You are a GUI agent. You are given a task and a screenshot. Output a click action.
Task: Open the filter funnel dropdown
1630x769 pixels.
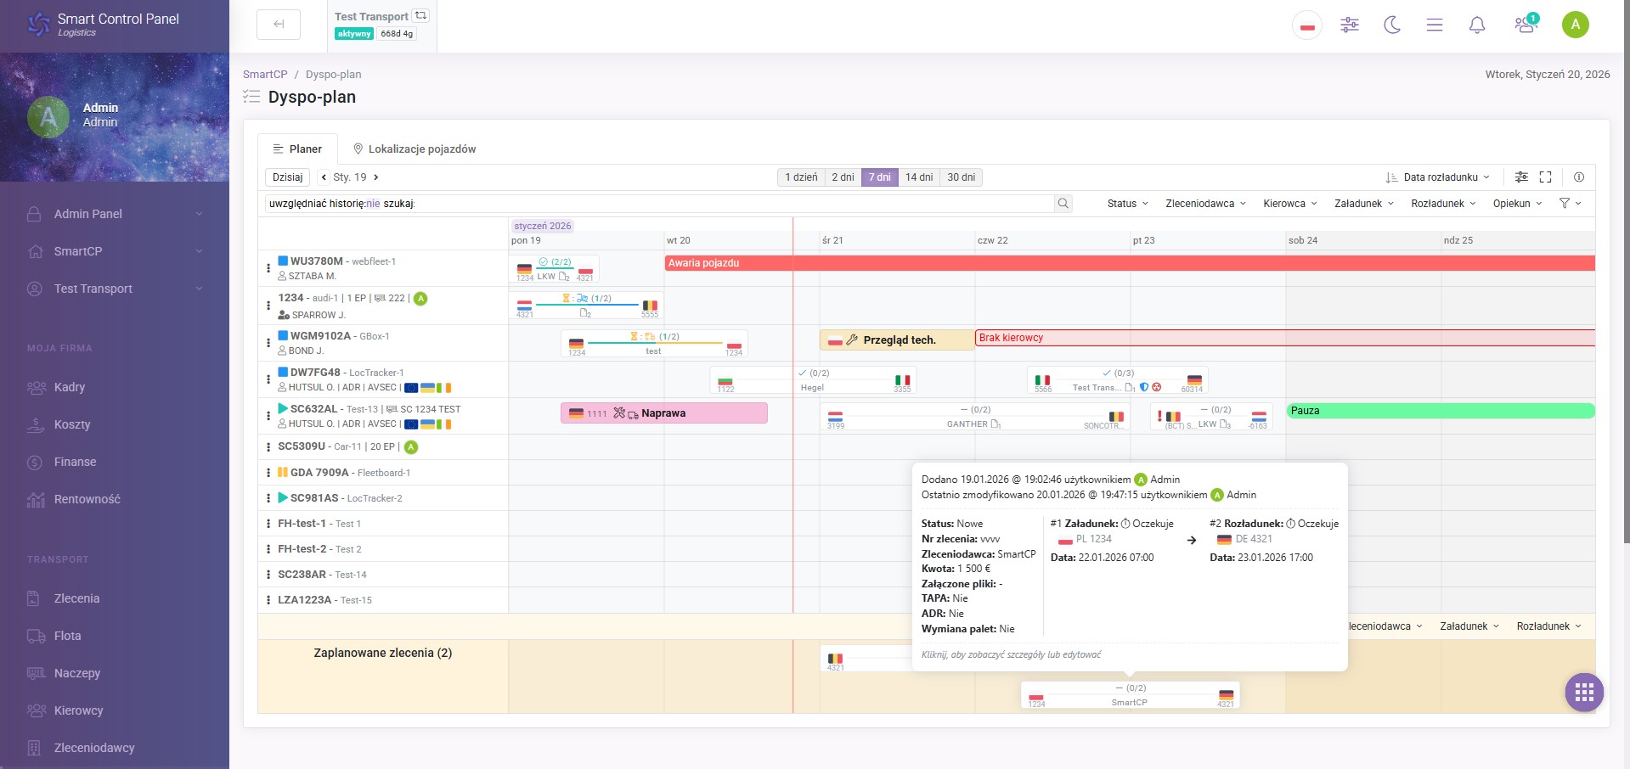(1570, 204)
